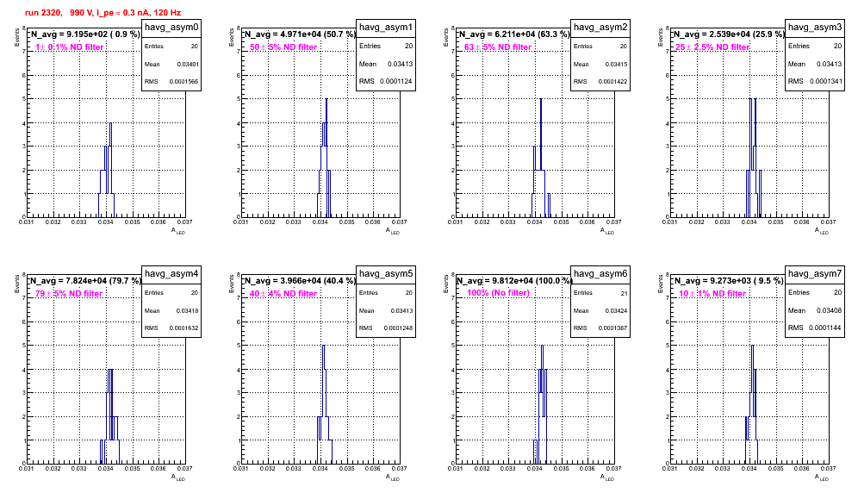The width and height of the screenshot is (858, 493).
Task: Click the 'N_avg = 3.966e+04 (40.4 %)' label
Action: pos(299,280)
